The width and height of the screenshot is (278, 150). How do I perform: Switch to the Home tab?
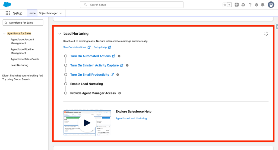(32, 13)
